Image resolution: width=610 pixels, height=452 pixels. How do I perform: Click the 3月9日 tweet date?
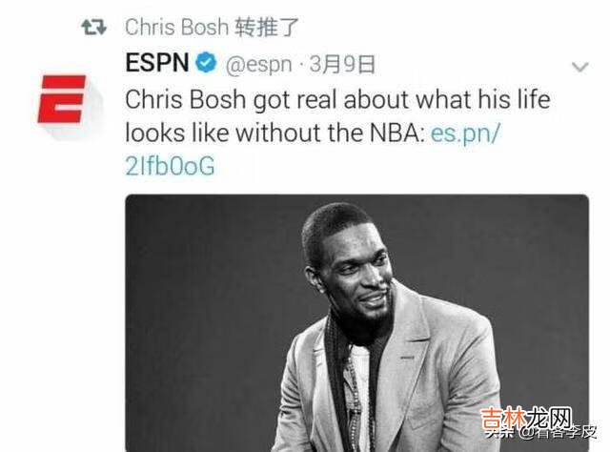tap(342, 64)
